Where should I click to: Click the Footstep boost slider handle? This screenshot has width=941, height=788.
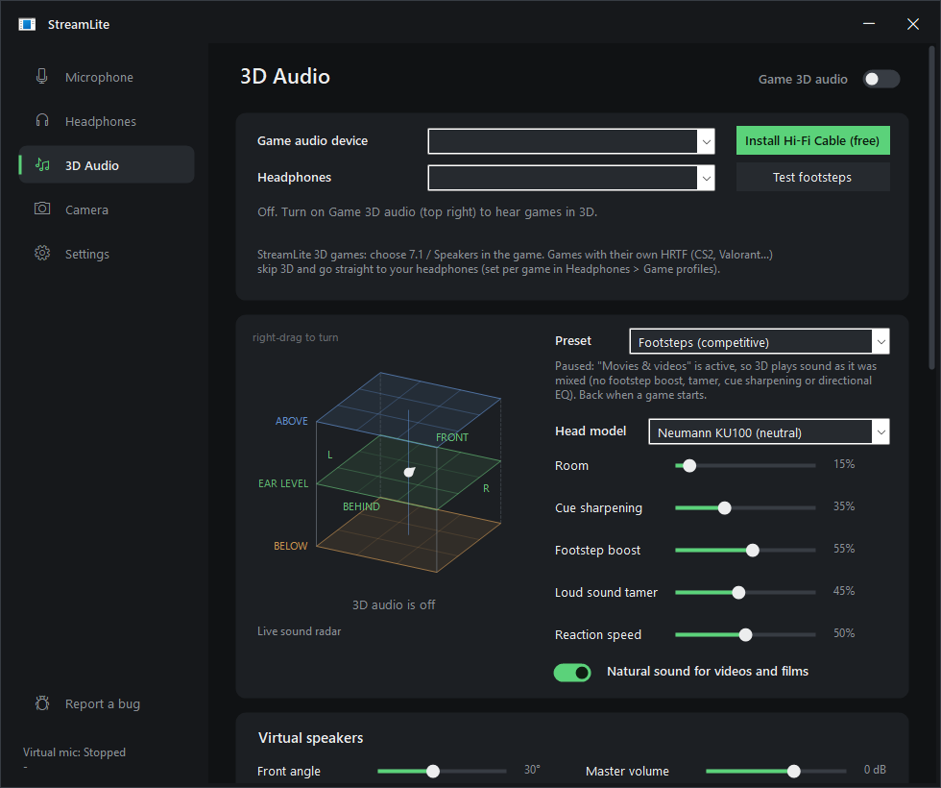pyautogui.click(x=753, y=550)
